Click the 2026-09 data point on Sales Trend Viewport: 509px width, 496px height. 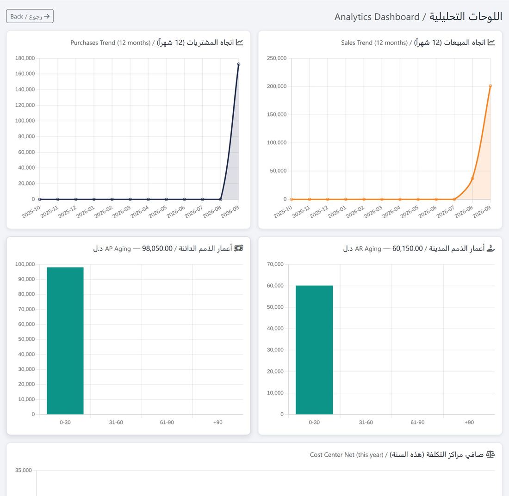[490, 86]
